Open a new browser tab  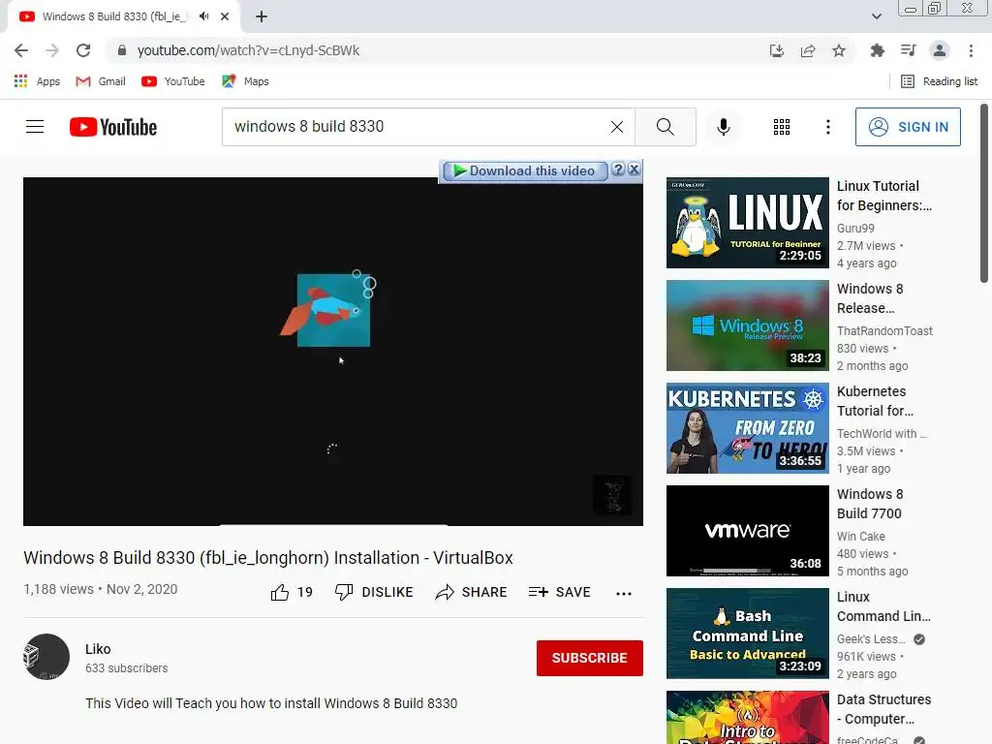click(x=262, y=16)
